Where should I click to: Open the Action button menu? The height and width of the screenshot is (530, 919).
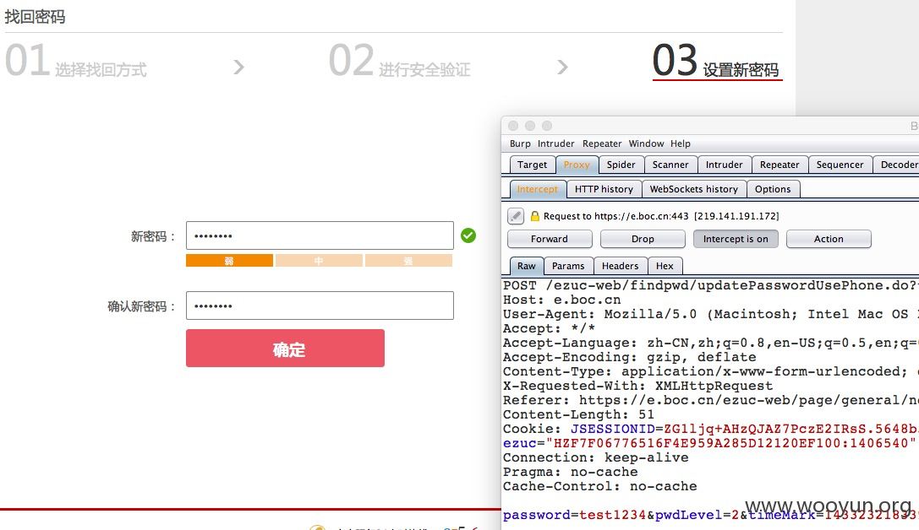(x=829, y=239)
